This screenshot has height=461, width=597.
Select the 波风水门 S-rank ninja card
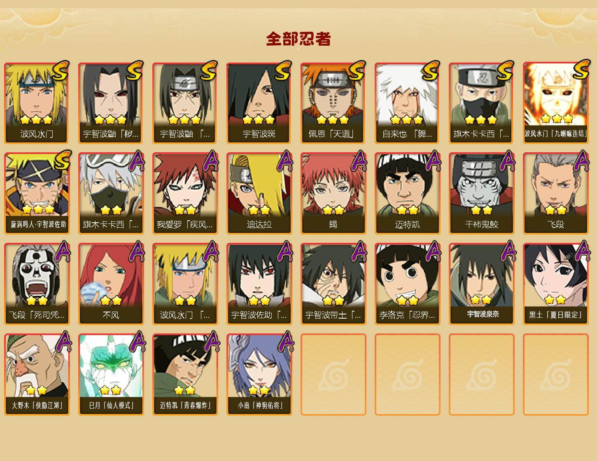37,103
